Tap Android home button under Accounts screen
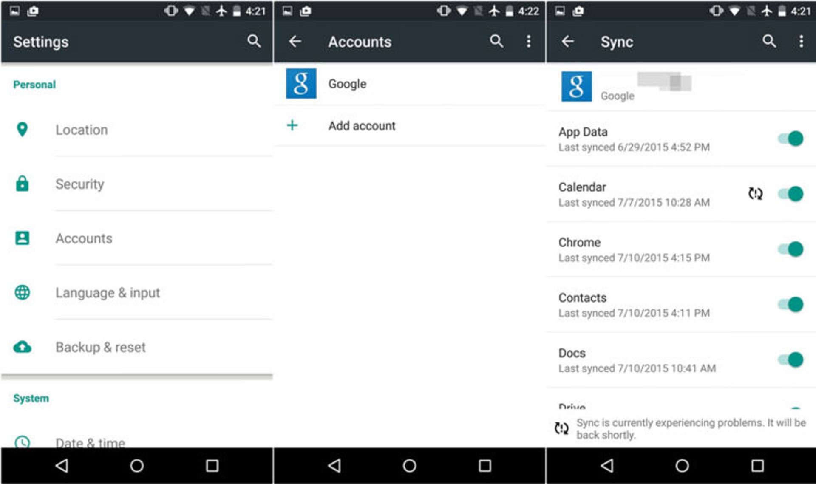 click(x=410, y=466)
